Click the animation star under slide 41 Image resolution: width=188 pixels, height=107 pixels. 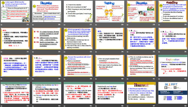pos(128,79)
